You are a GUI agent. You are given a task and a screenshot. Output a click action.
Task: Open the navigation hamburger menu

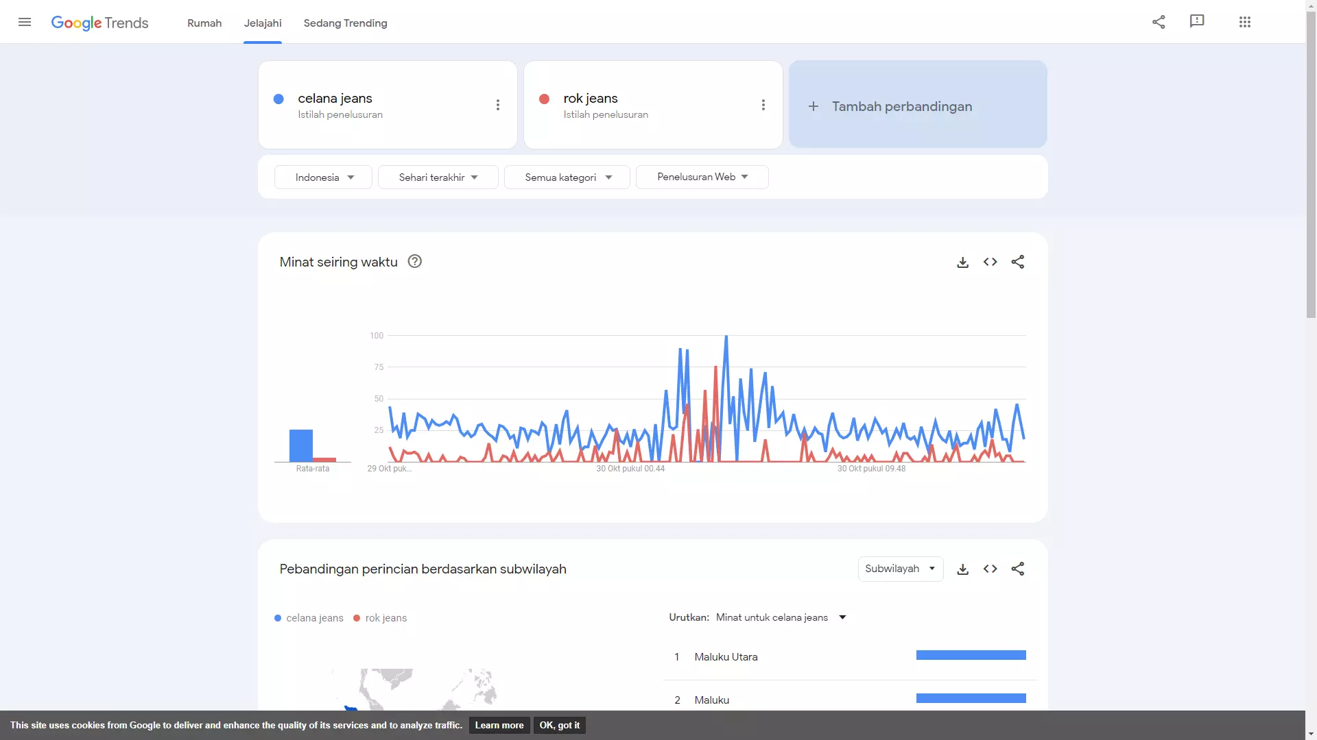click(x=25, y=22)
